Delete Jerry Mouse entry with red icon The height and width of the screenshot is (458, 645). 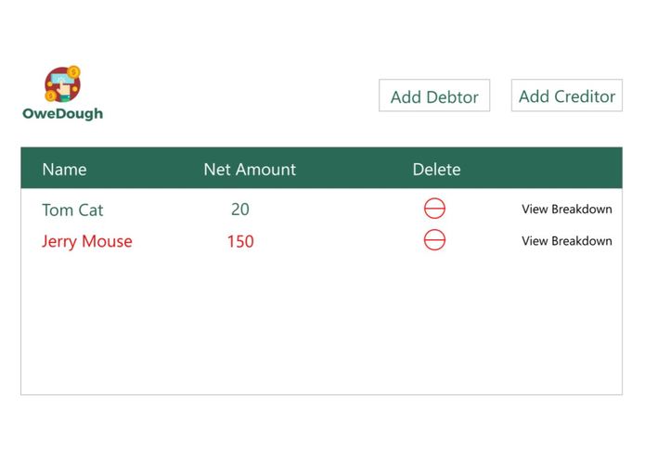click(434, 240)
